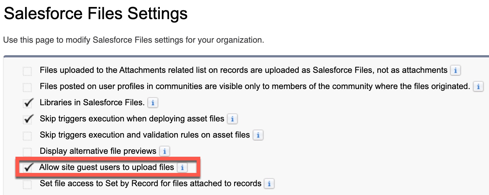The height and width of the screenshot is (195, 489).
Task: Show info for skip triggers and validation rules
Action: pyautogui.click(x=258, y=135)
